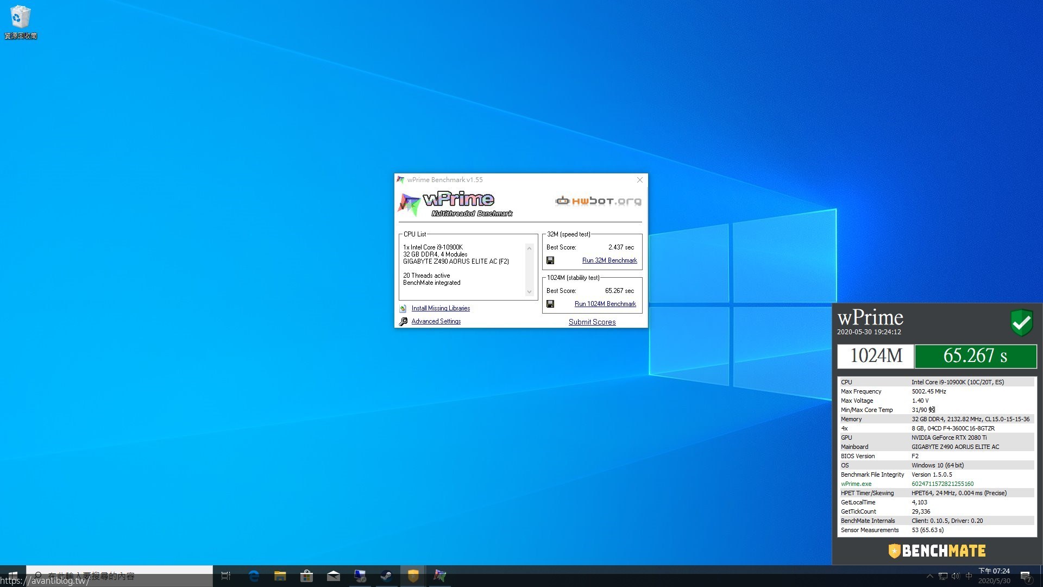Switch to BenchMate shield taskbar icon
This screenshot has width=1043, height=587.
[x=413, y=576]
